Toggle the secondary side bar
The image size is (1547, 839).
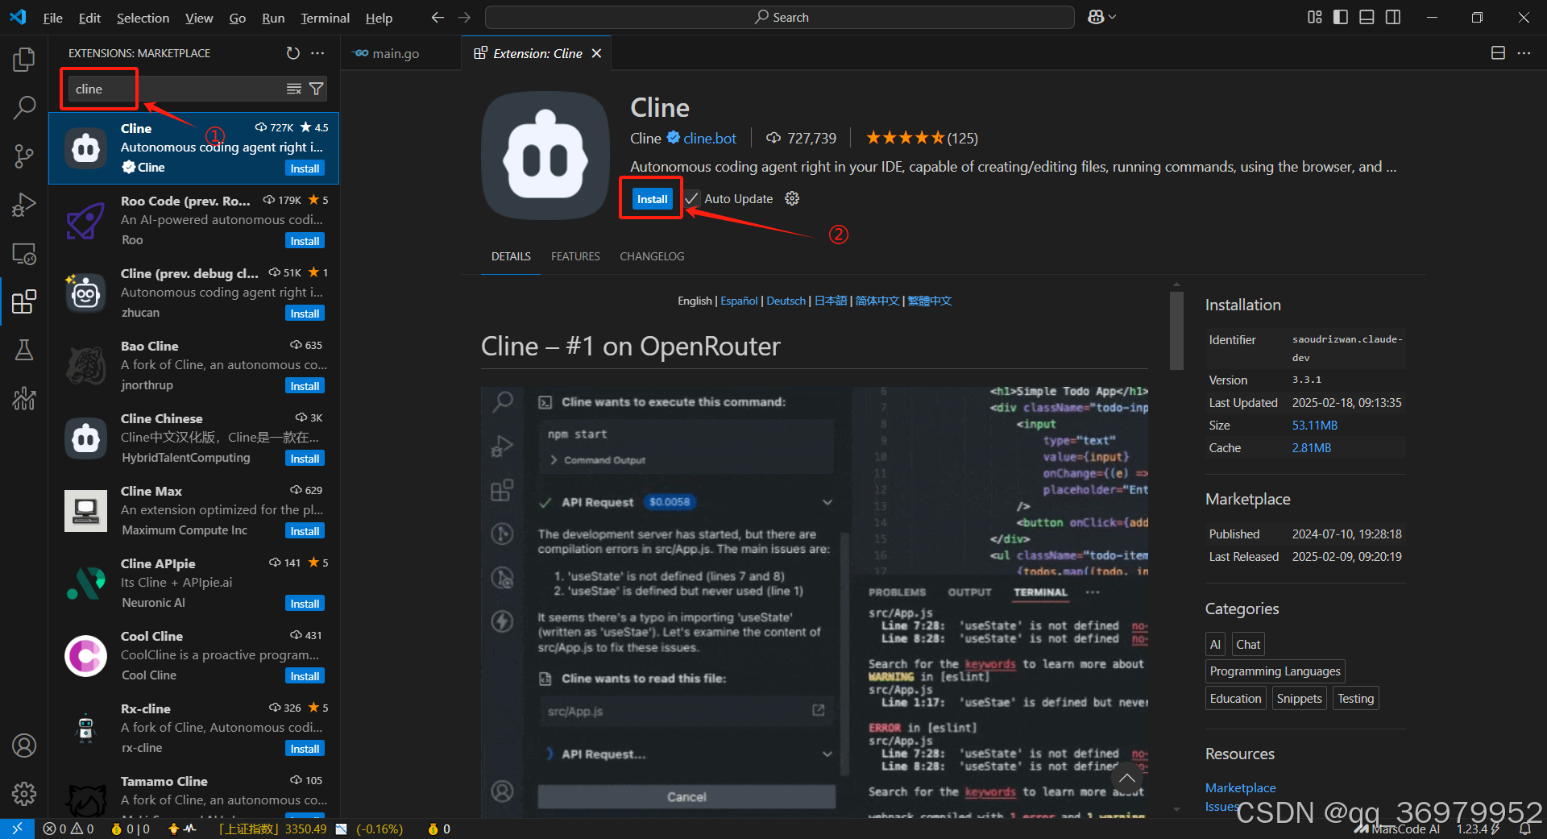click(x=1393, y=17)
